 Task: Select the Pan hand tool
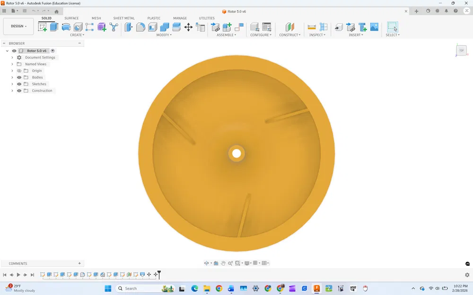[x=223, y=263]
